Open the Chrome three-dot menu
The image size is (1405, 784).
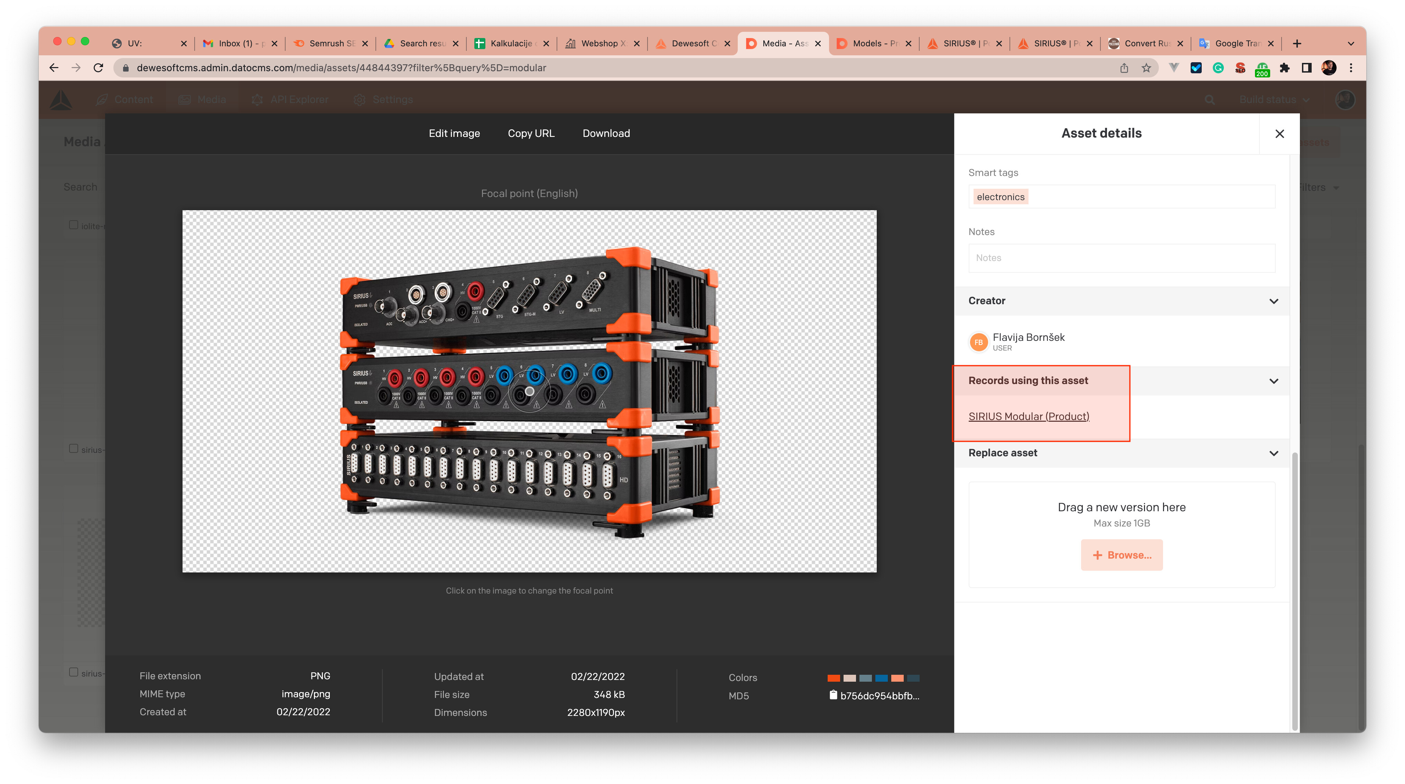point(1351,68)
